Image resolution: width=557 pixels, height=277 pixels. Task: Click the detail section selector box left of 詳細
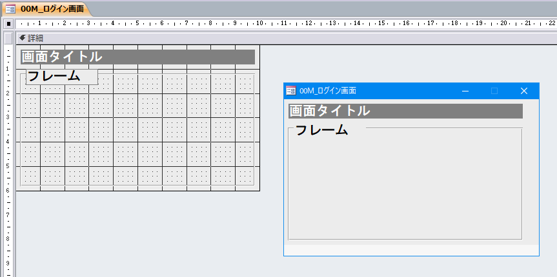pyautogui.click(x=8, y=38)
